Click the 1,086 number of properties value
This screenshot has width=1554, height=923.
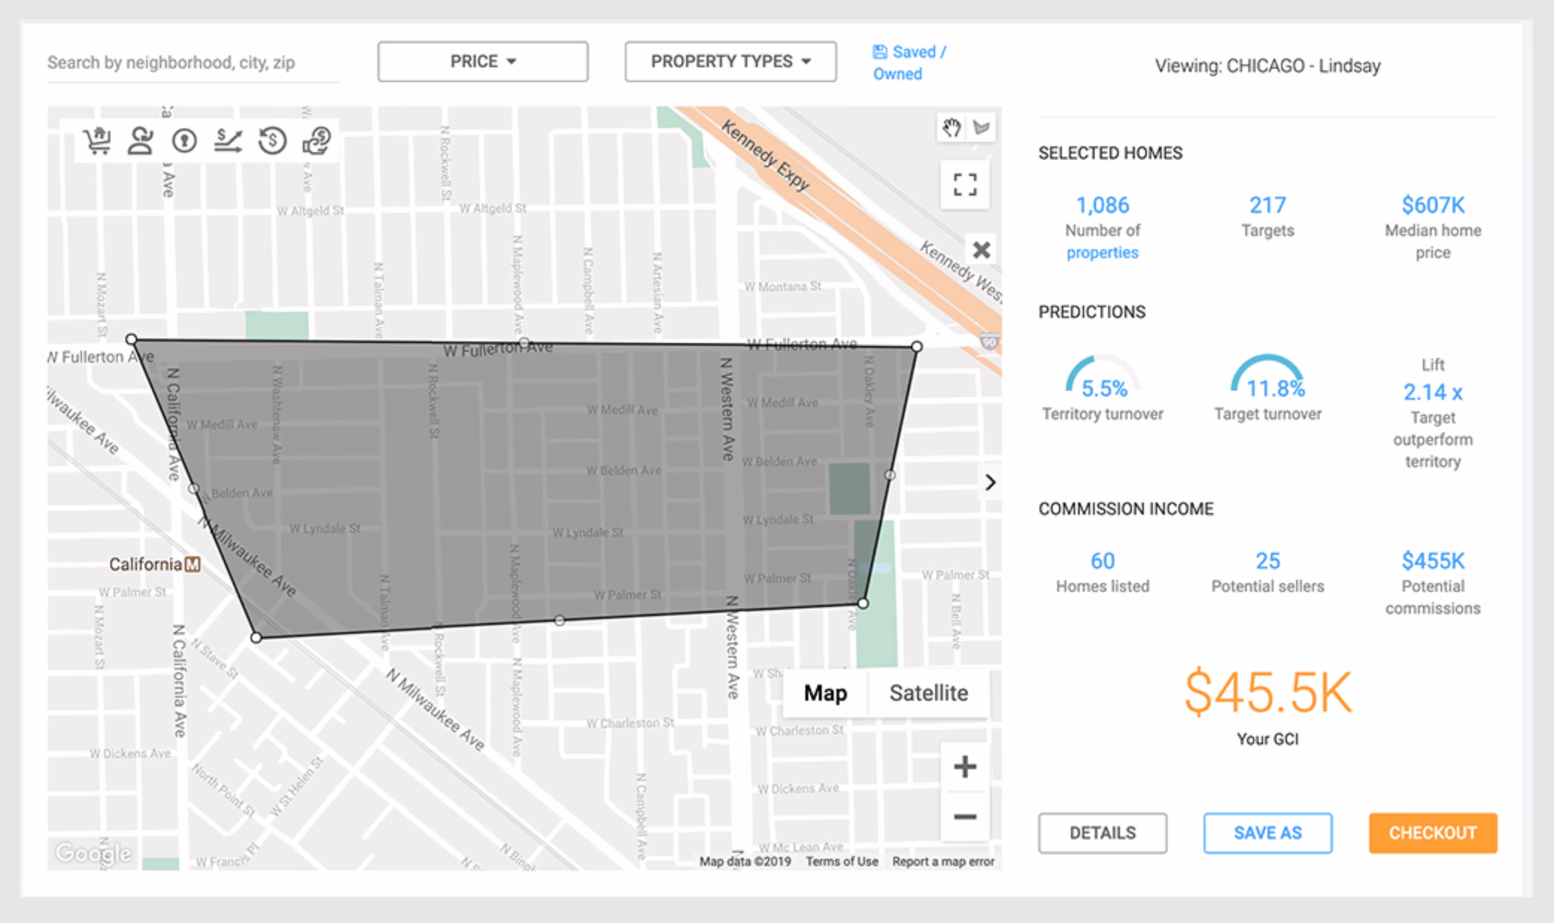pyautogui.click(x=1103, y=205)
